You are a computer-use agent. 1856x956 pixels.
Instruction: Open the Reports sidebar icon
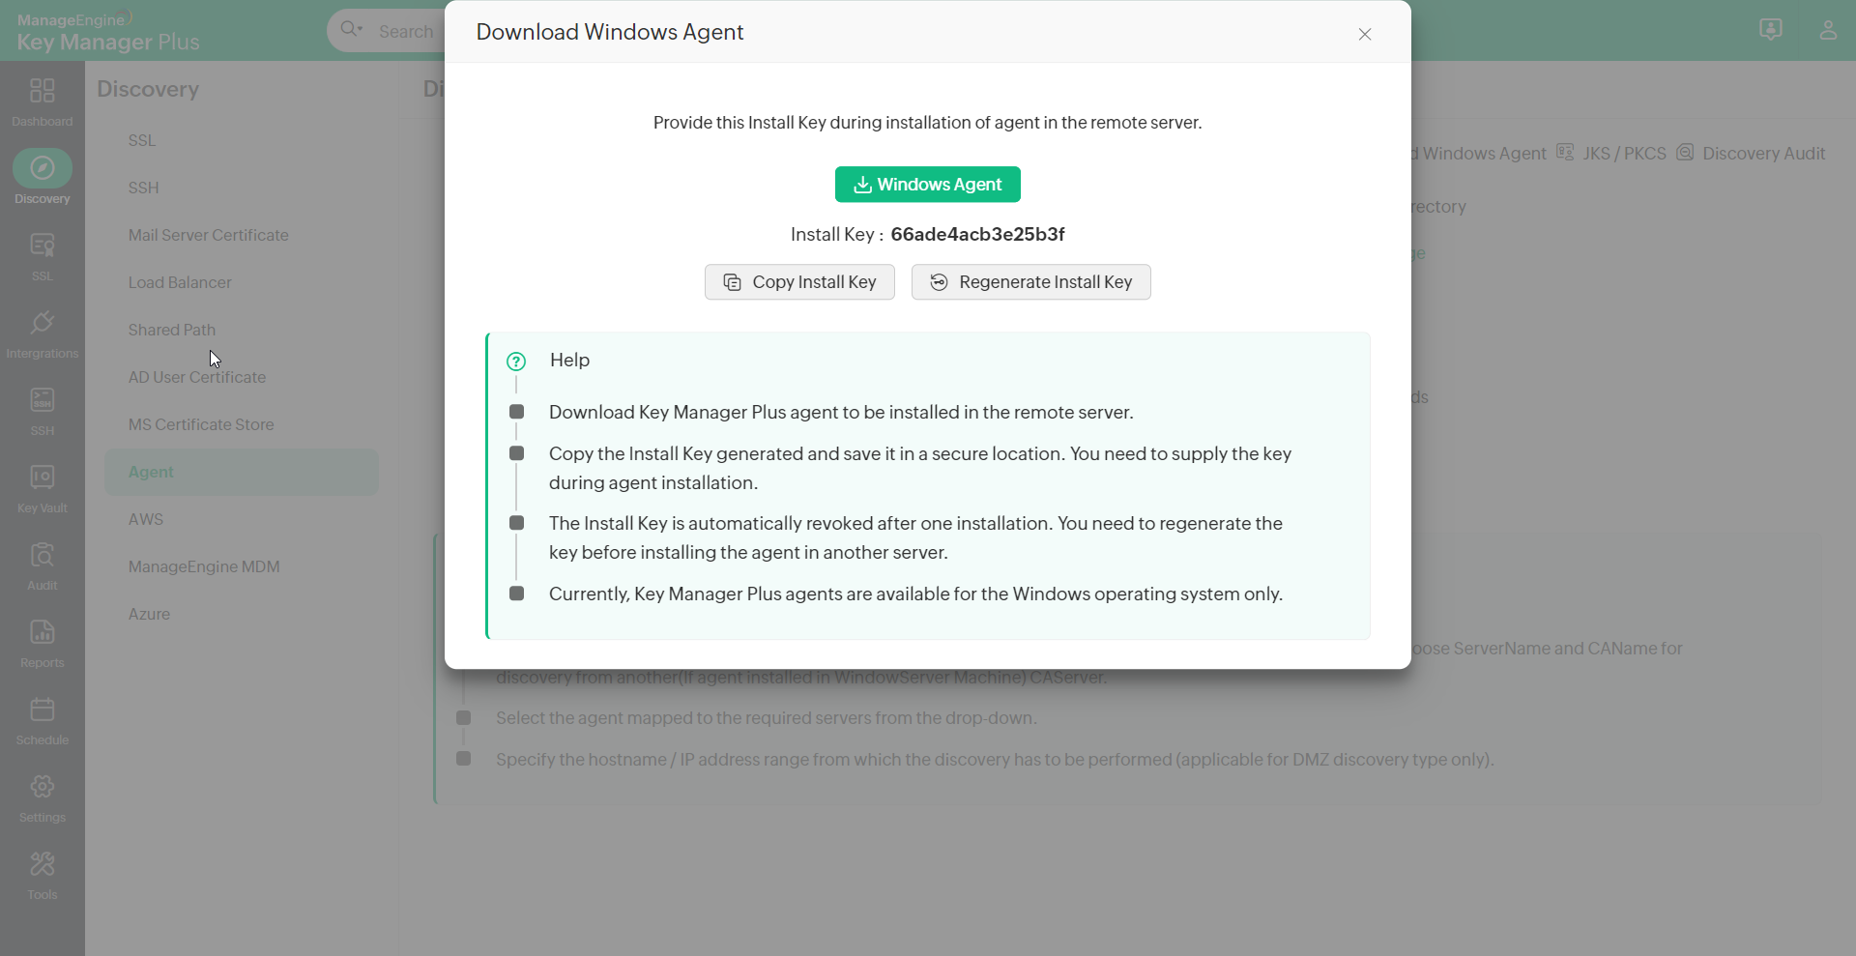click(x=43, y=632)
